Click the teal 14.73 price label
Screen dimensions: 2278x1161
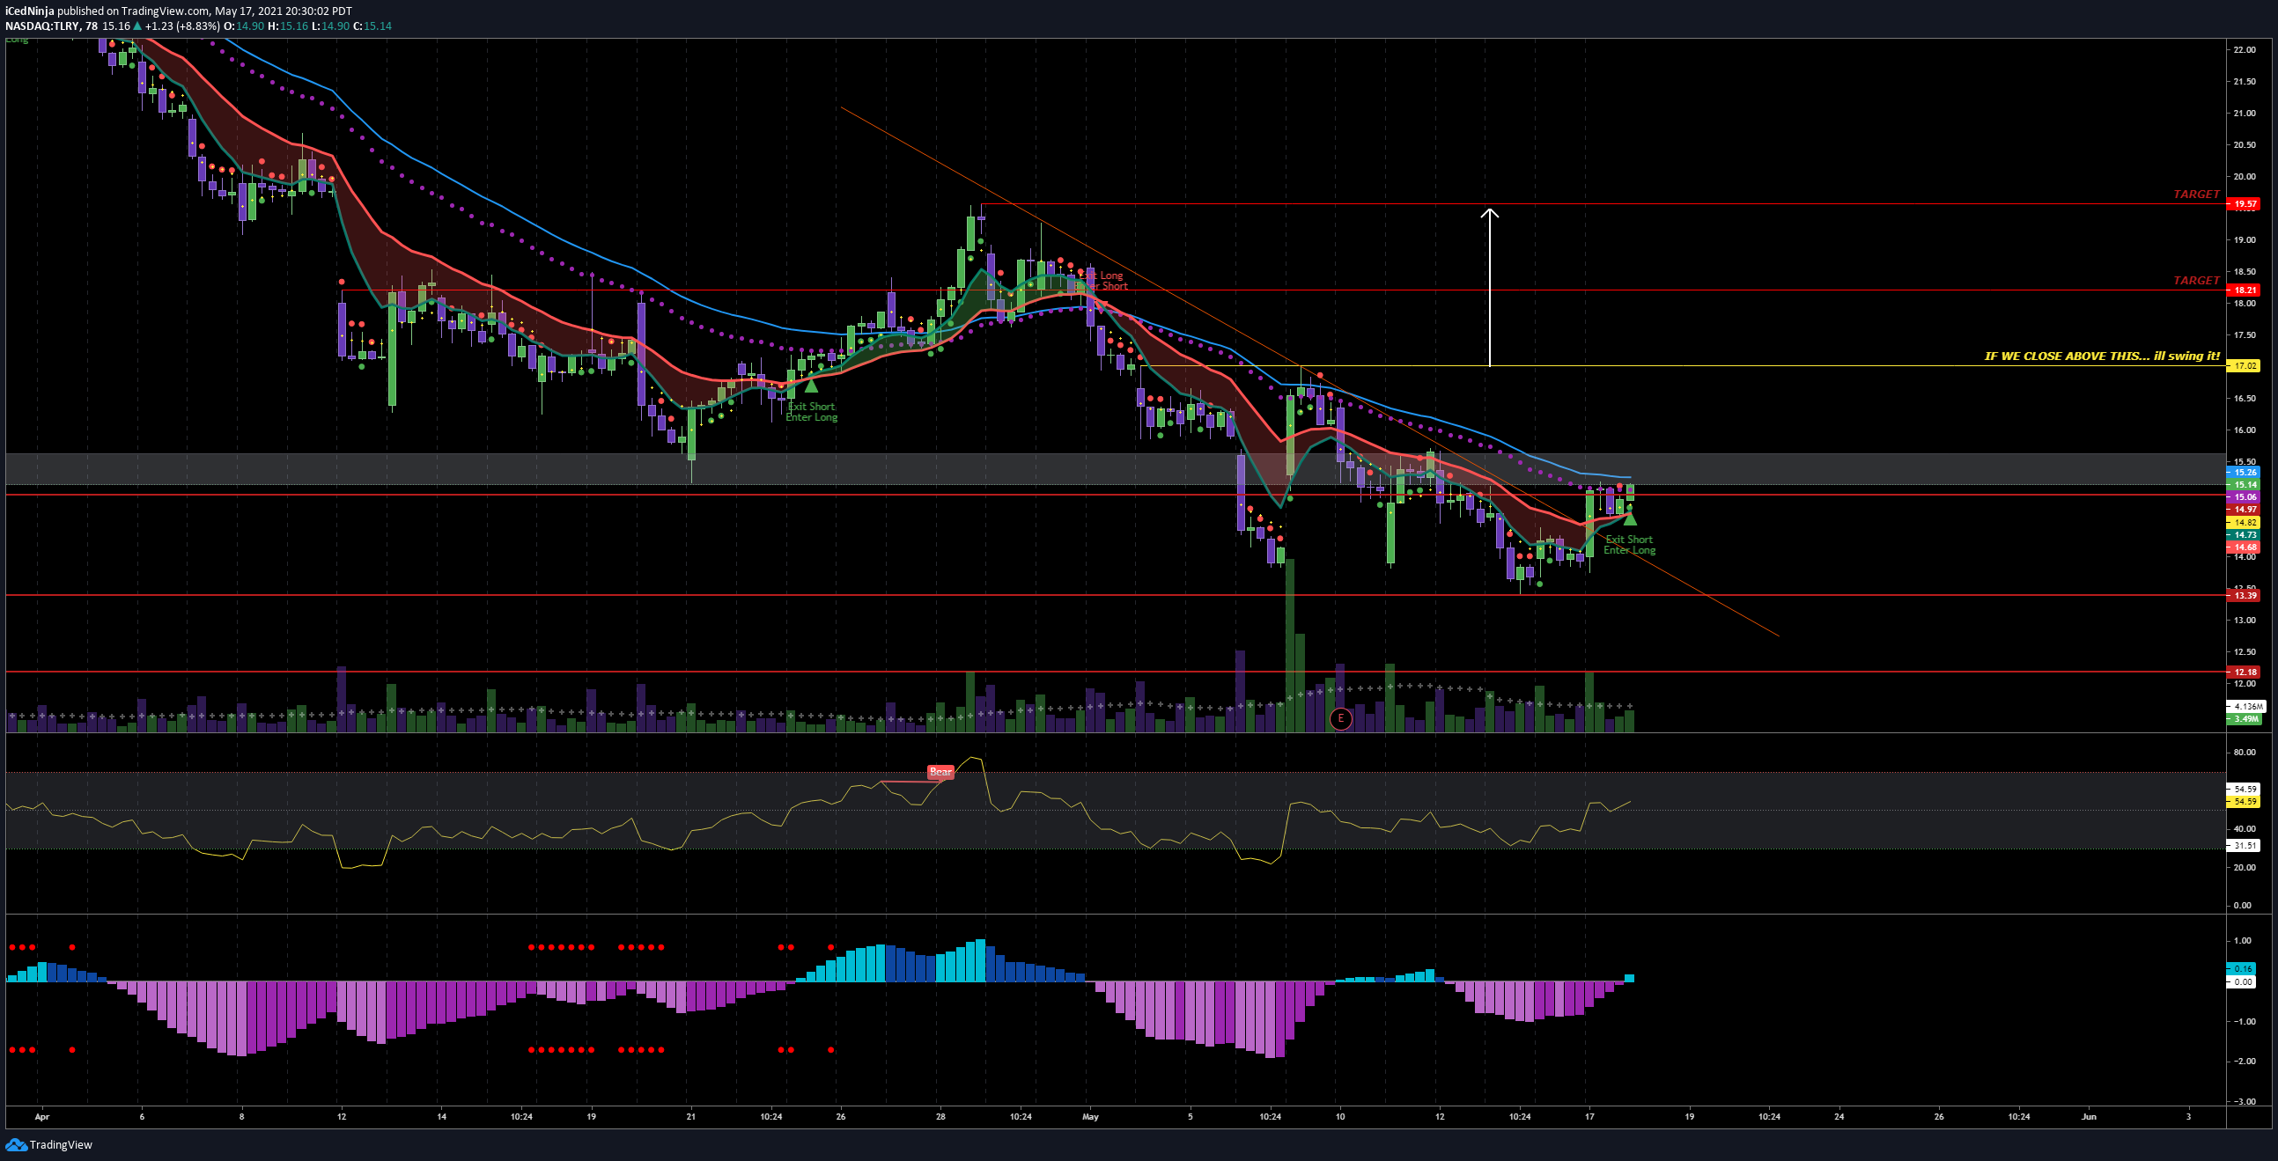(2245, 535)
